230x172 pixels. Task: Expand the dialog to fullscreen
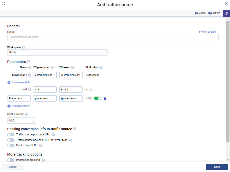[3, 4]
